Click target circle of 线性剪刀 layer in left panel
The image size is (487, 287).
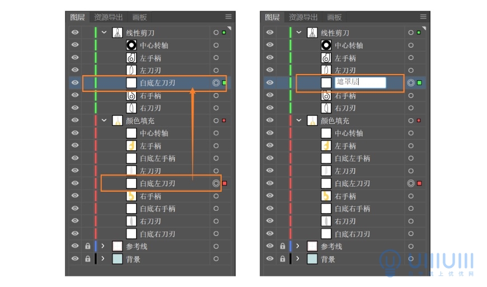click(216, 33)
